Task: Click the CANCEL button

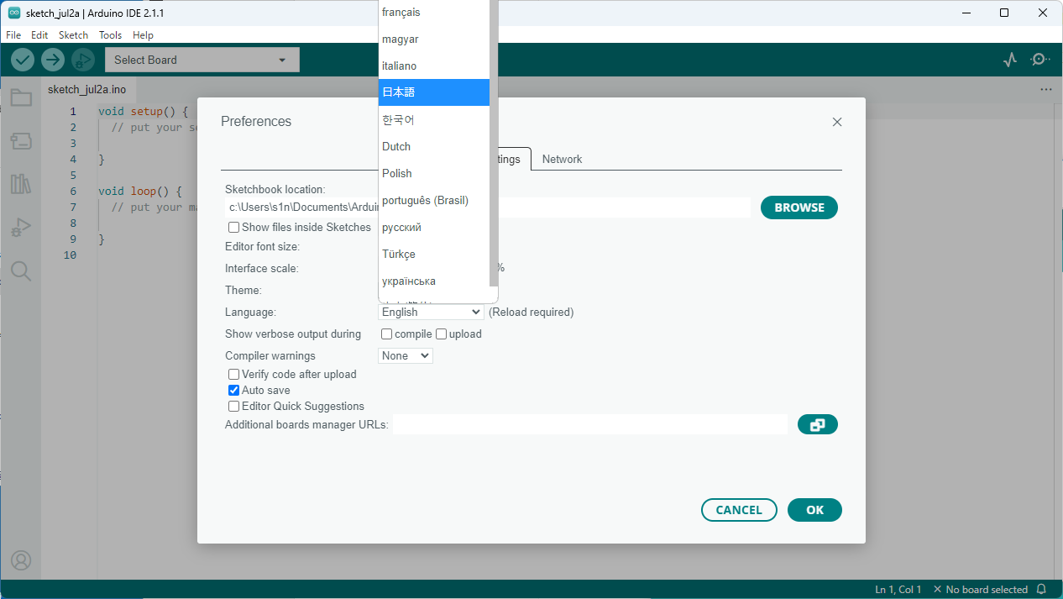Action: pyautogui.click(x=739, y=510)
